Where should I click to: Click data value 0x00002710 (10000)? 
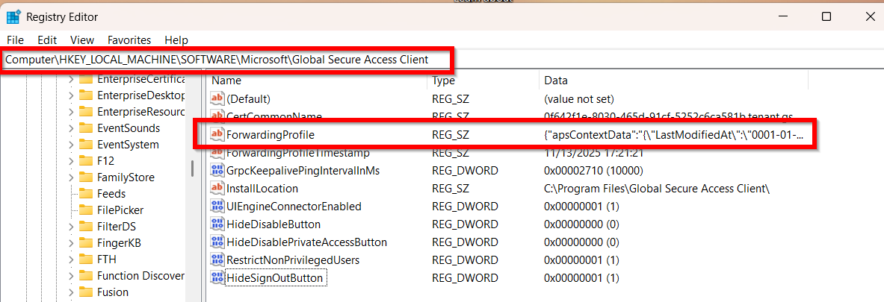tap(593, 171)
